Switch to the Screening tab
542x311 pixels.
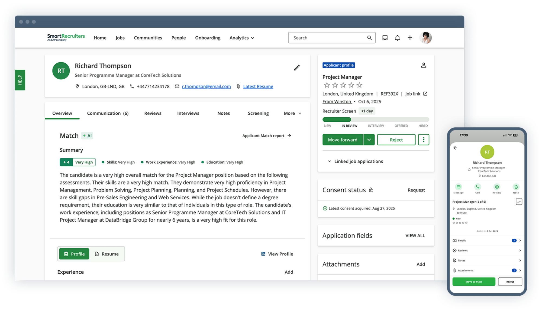click(x=258, y=113)
